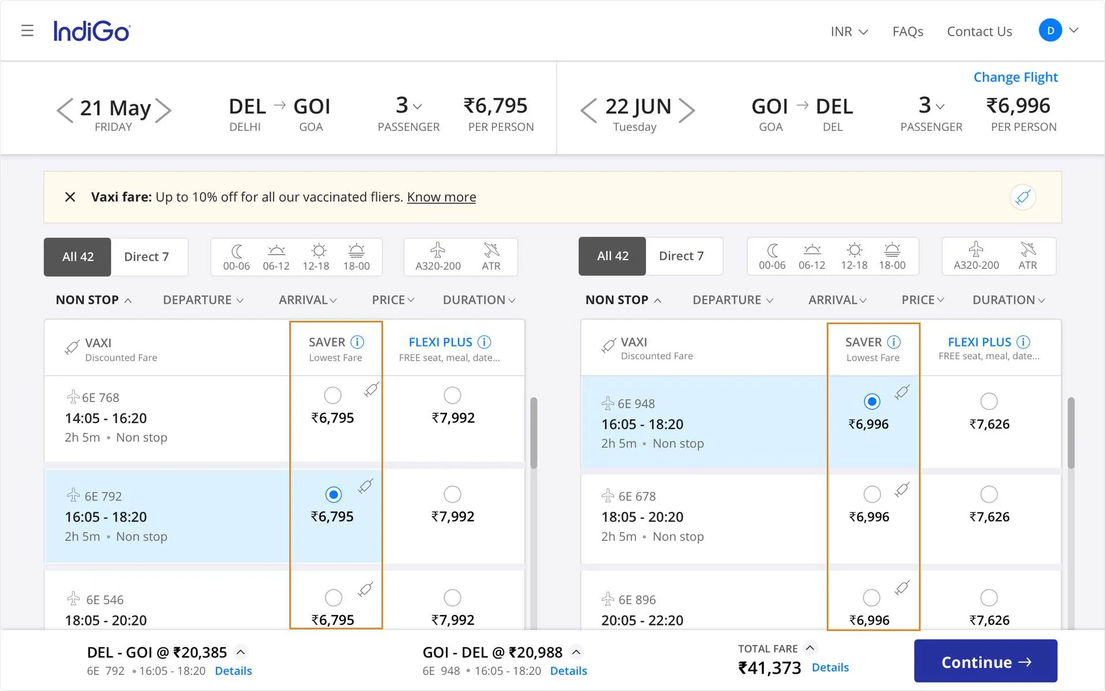Select Flexi Plus fare for flight 6E 768
Image resolution: width=1105 pixels, height=691 pixels.
coord(452,396)
